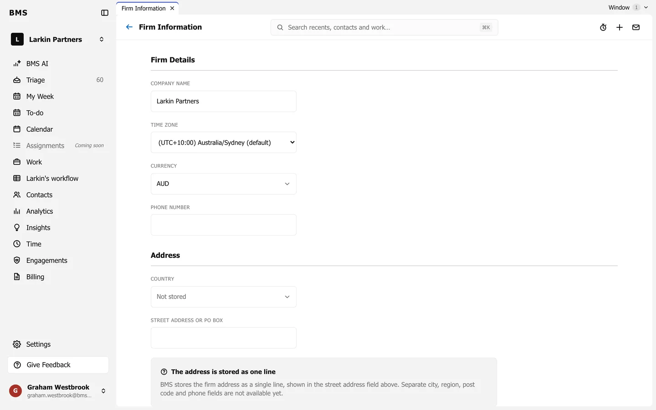Collapse the sidebar panel icon
The width and height of the screenshot is (656, 410).
pyautogui.click(x=105, y=13)
